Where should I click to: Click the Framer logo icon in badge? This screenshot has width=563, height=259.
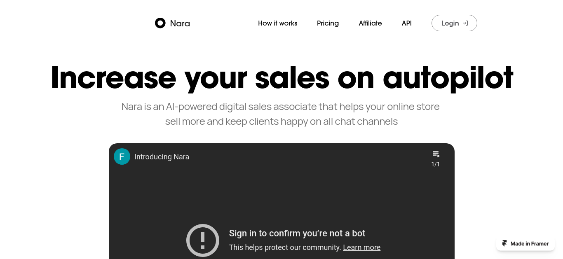pyautogui.click(x=504, y=243)
